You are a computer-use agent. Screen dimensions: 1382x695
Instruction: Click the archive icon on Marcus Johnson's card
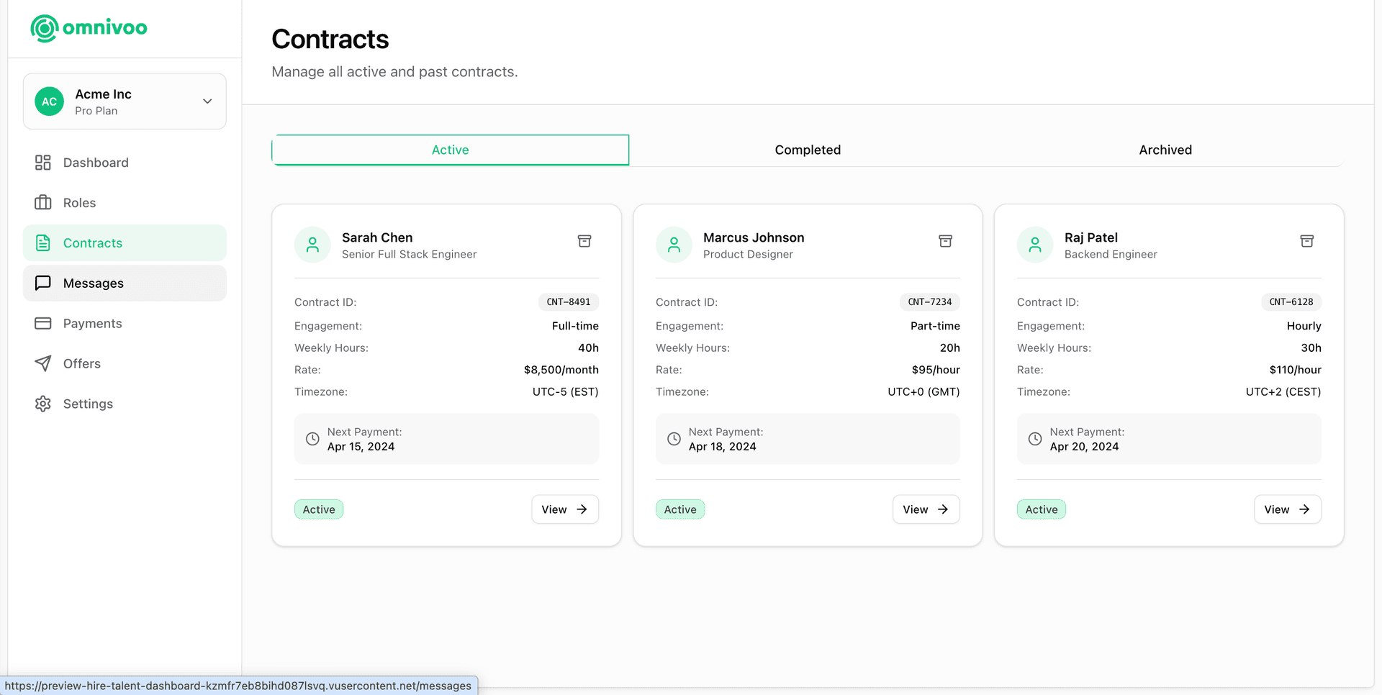[945, 241]
